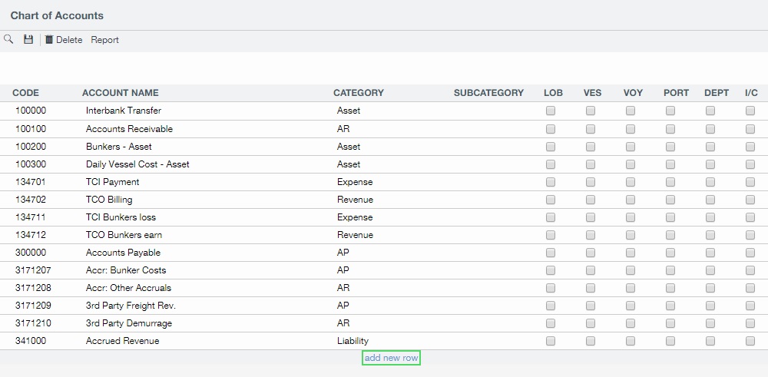This screenshot has width=768, height=377.
Task: Click the ACCOUNT NAME column header
Action: click(120, 93)
